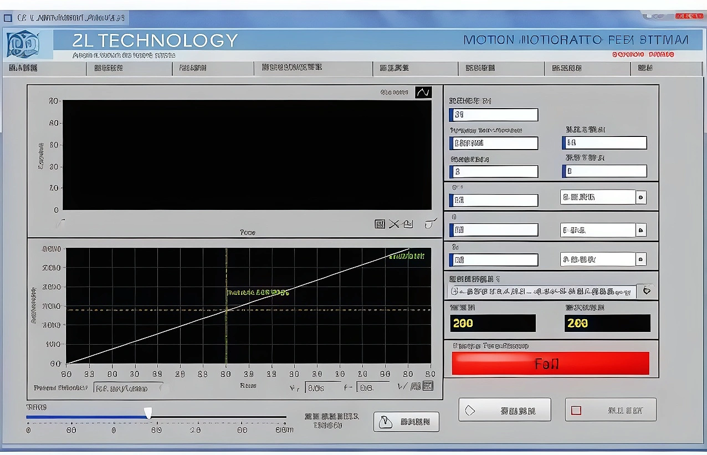
Task: Click the waveform display icon above the top chart
Action: (x=423, y=92)
